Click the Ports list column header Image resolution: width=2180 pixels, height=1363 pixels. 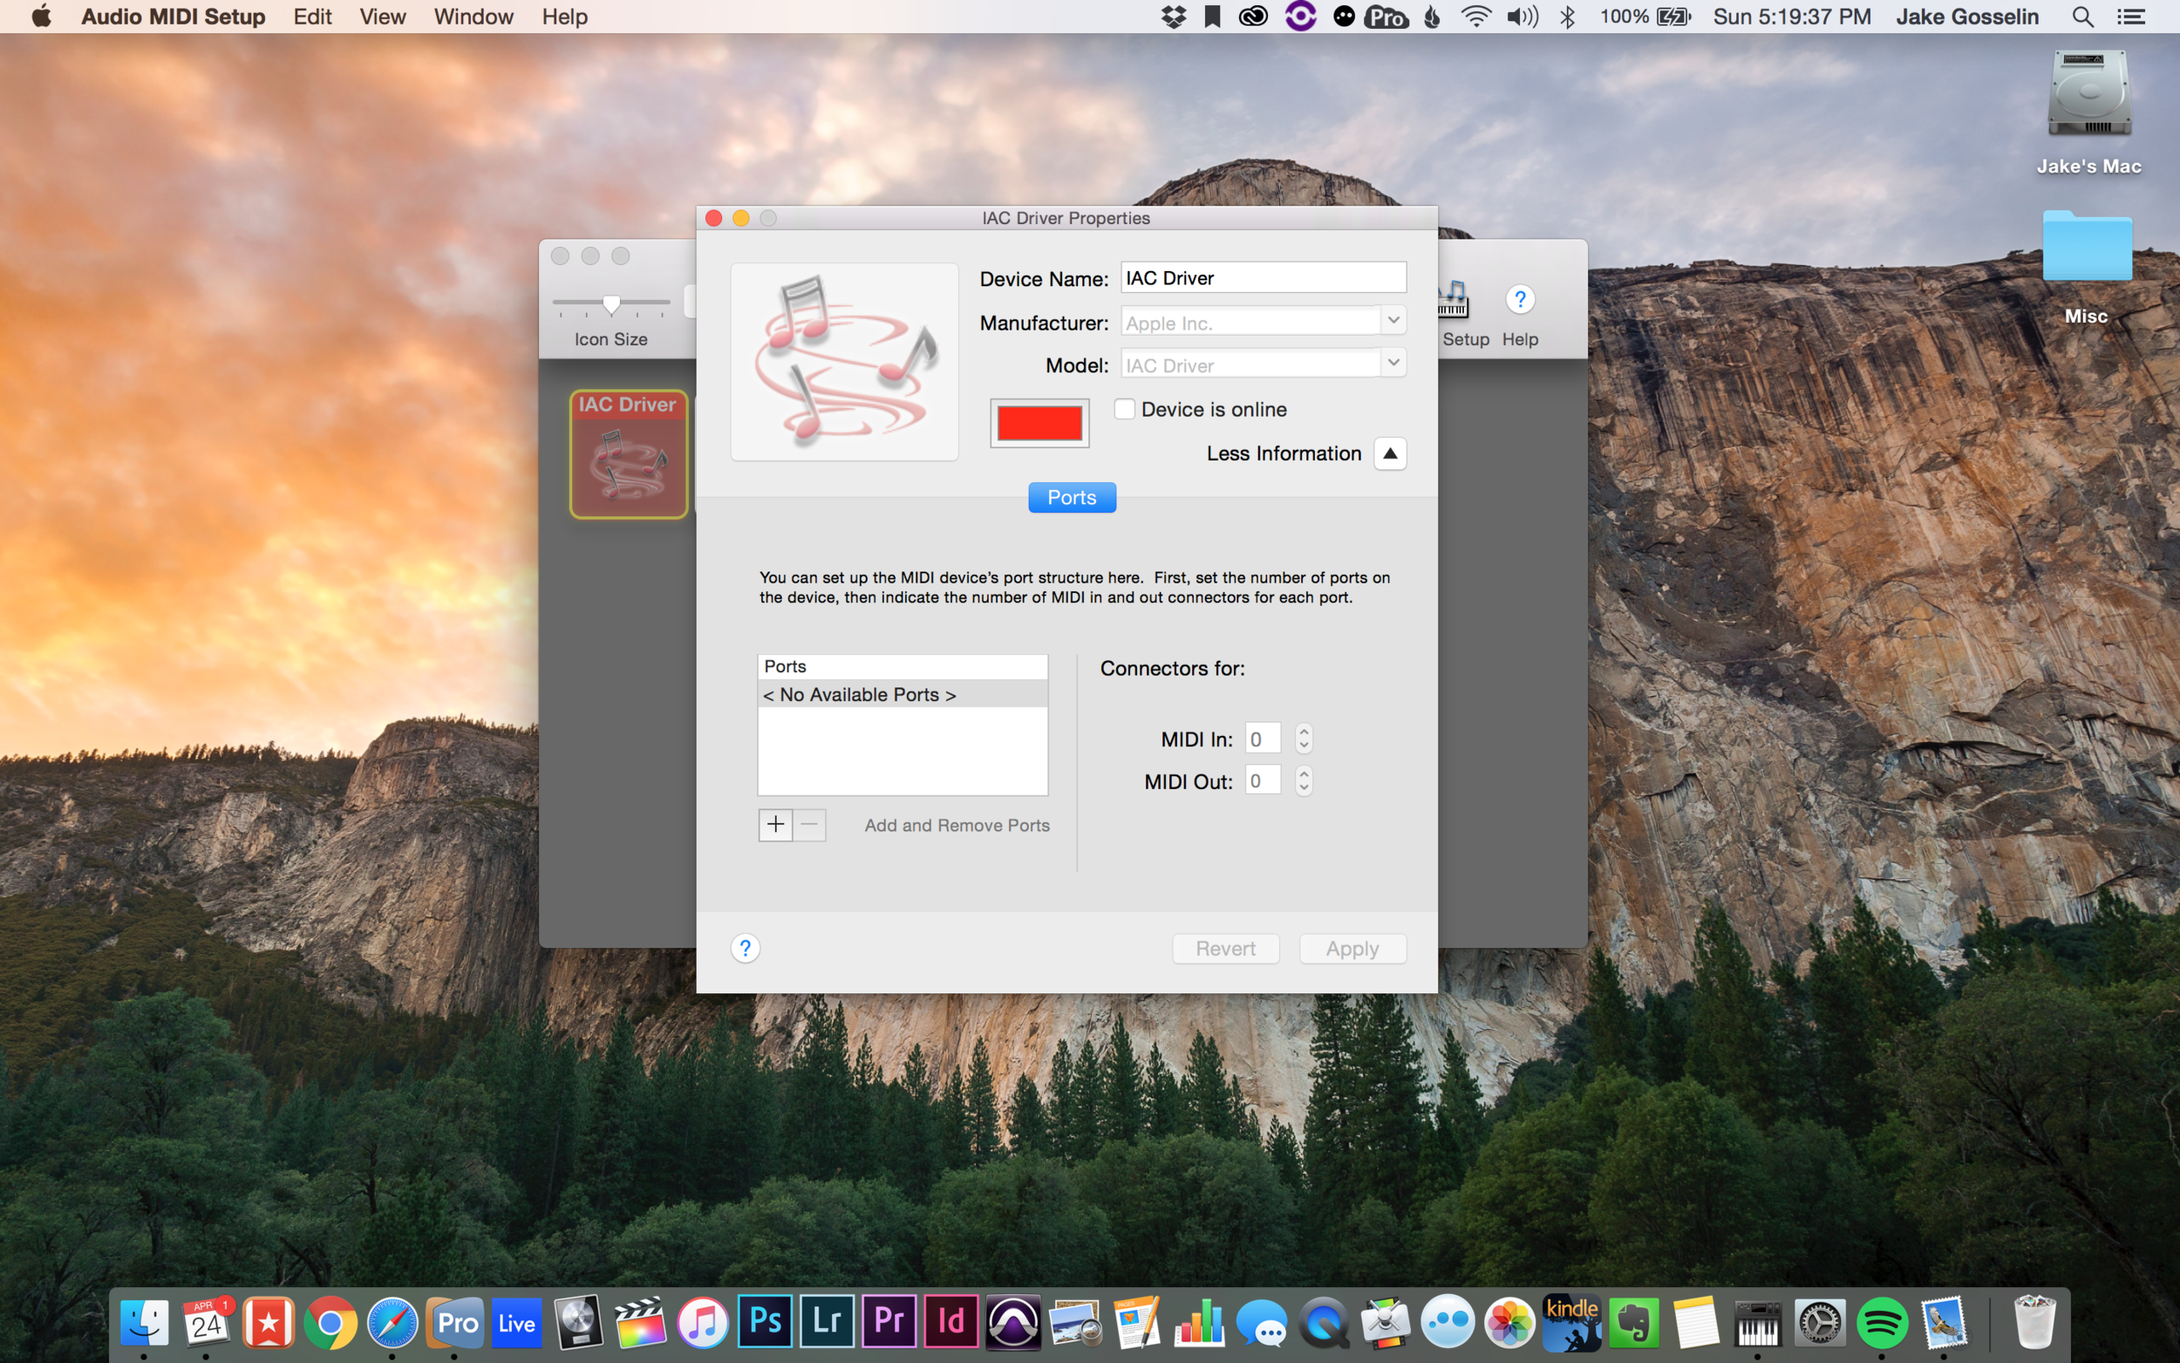903,667
